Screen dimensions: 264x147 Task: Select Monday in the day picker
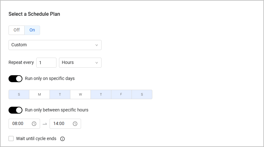click(39, 94)
